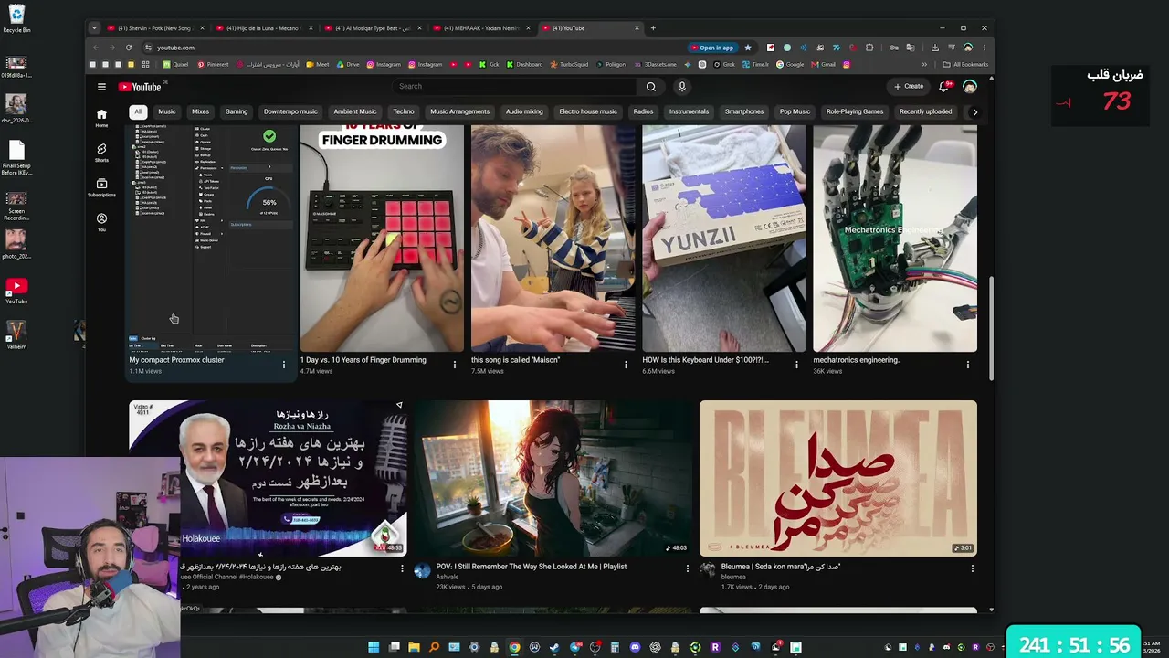Open the All Bookmarks folder
The height and width of the screenshot is (658, 1169).
(x=965, y=65)
